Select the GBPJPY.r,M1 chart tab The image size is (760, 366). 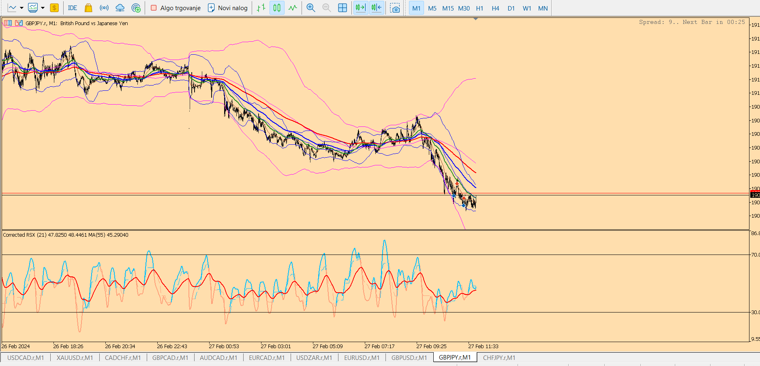455,357
